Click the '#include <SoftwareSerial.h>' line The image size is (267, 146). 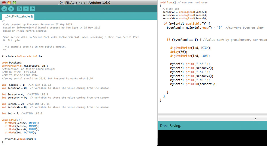pyautogui.click(x=22, y=56)
